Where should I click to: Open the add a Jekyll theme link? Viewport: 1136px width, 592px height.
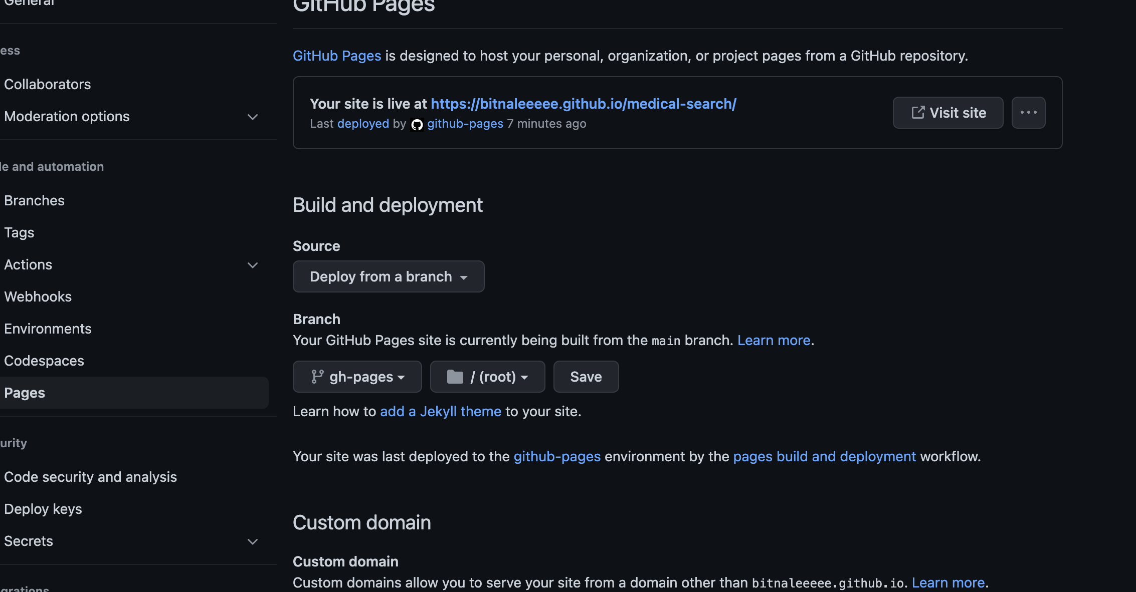click(x=440, y=411)
